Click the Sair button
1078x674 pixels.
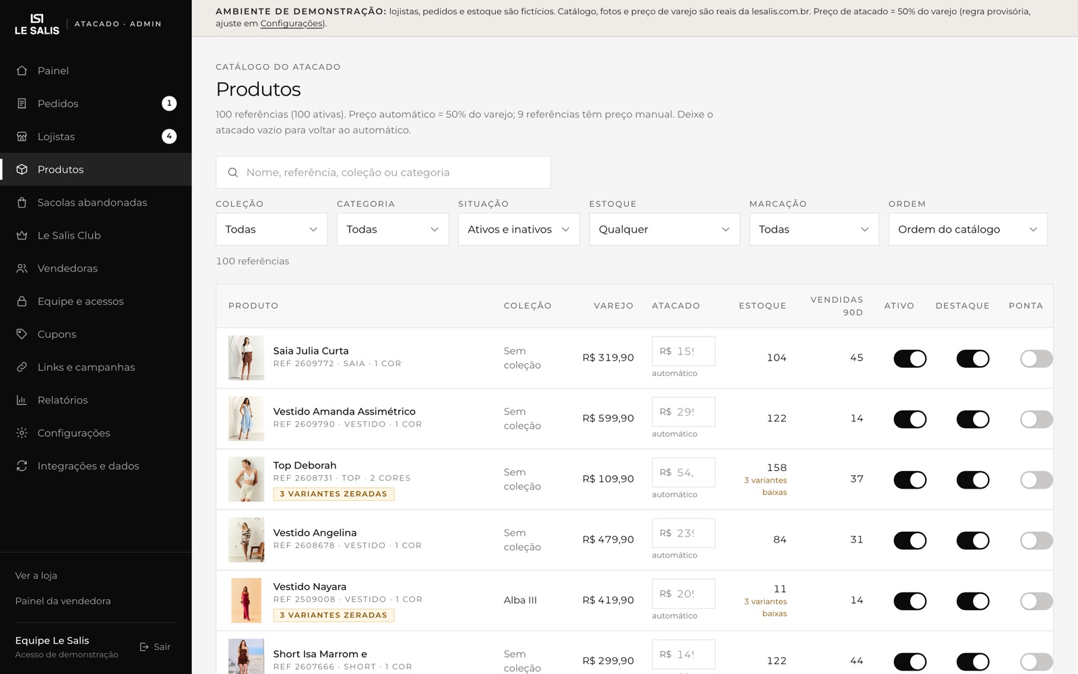pos(155,647)
